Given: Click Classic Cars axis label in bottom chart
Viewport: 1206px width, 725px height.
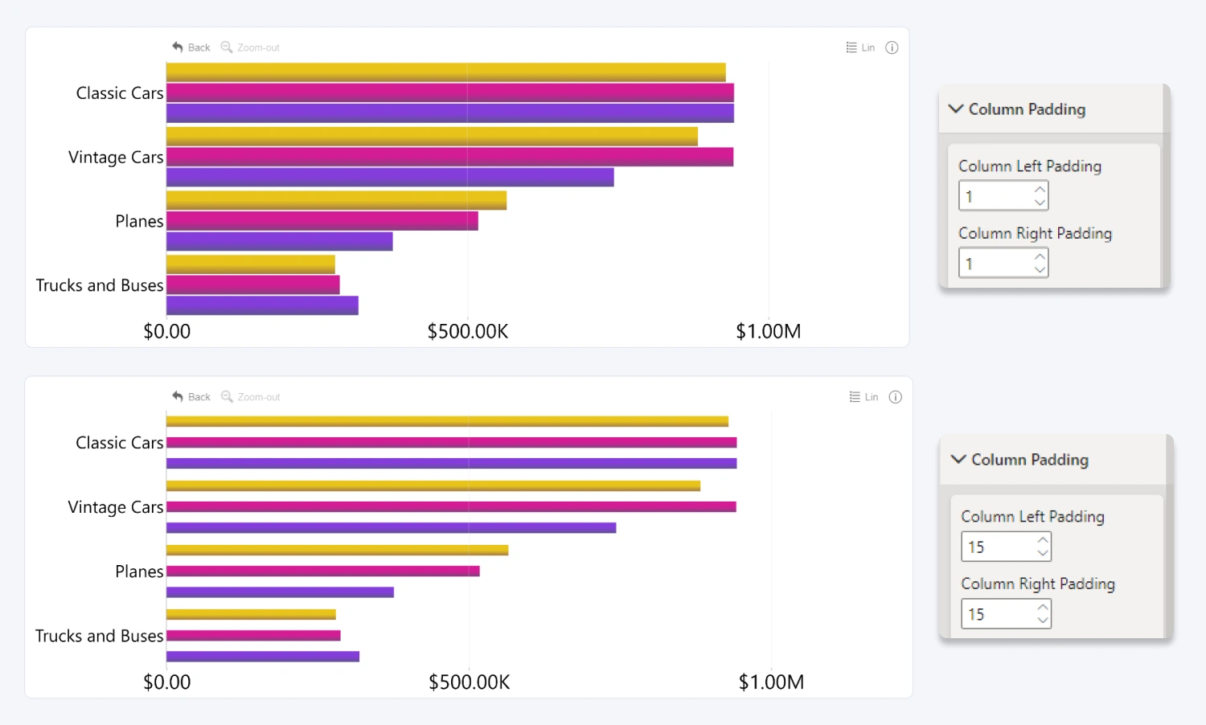Looking at the screenshot, I should 120,443.
